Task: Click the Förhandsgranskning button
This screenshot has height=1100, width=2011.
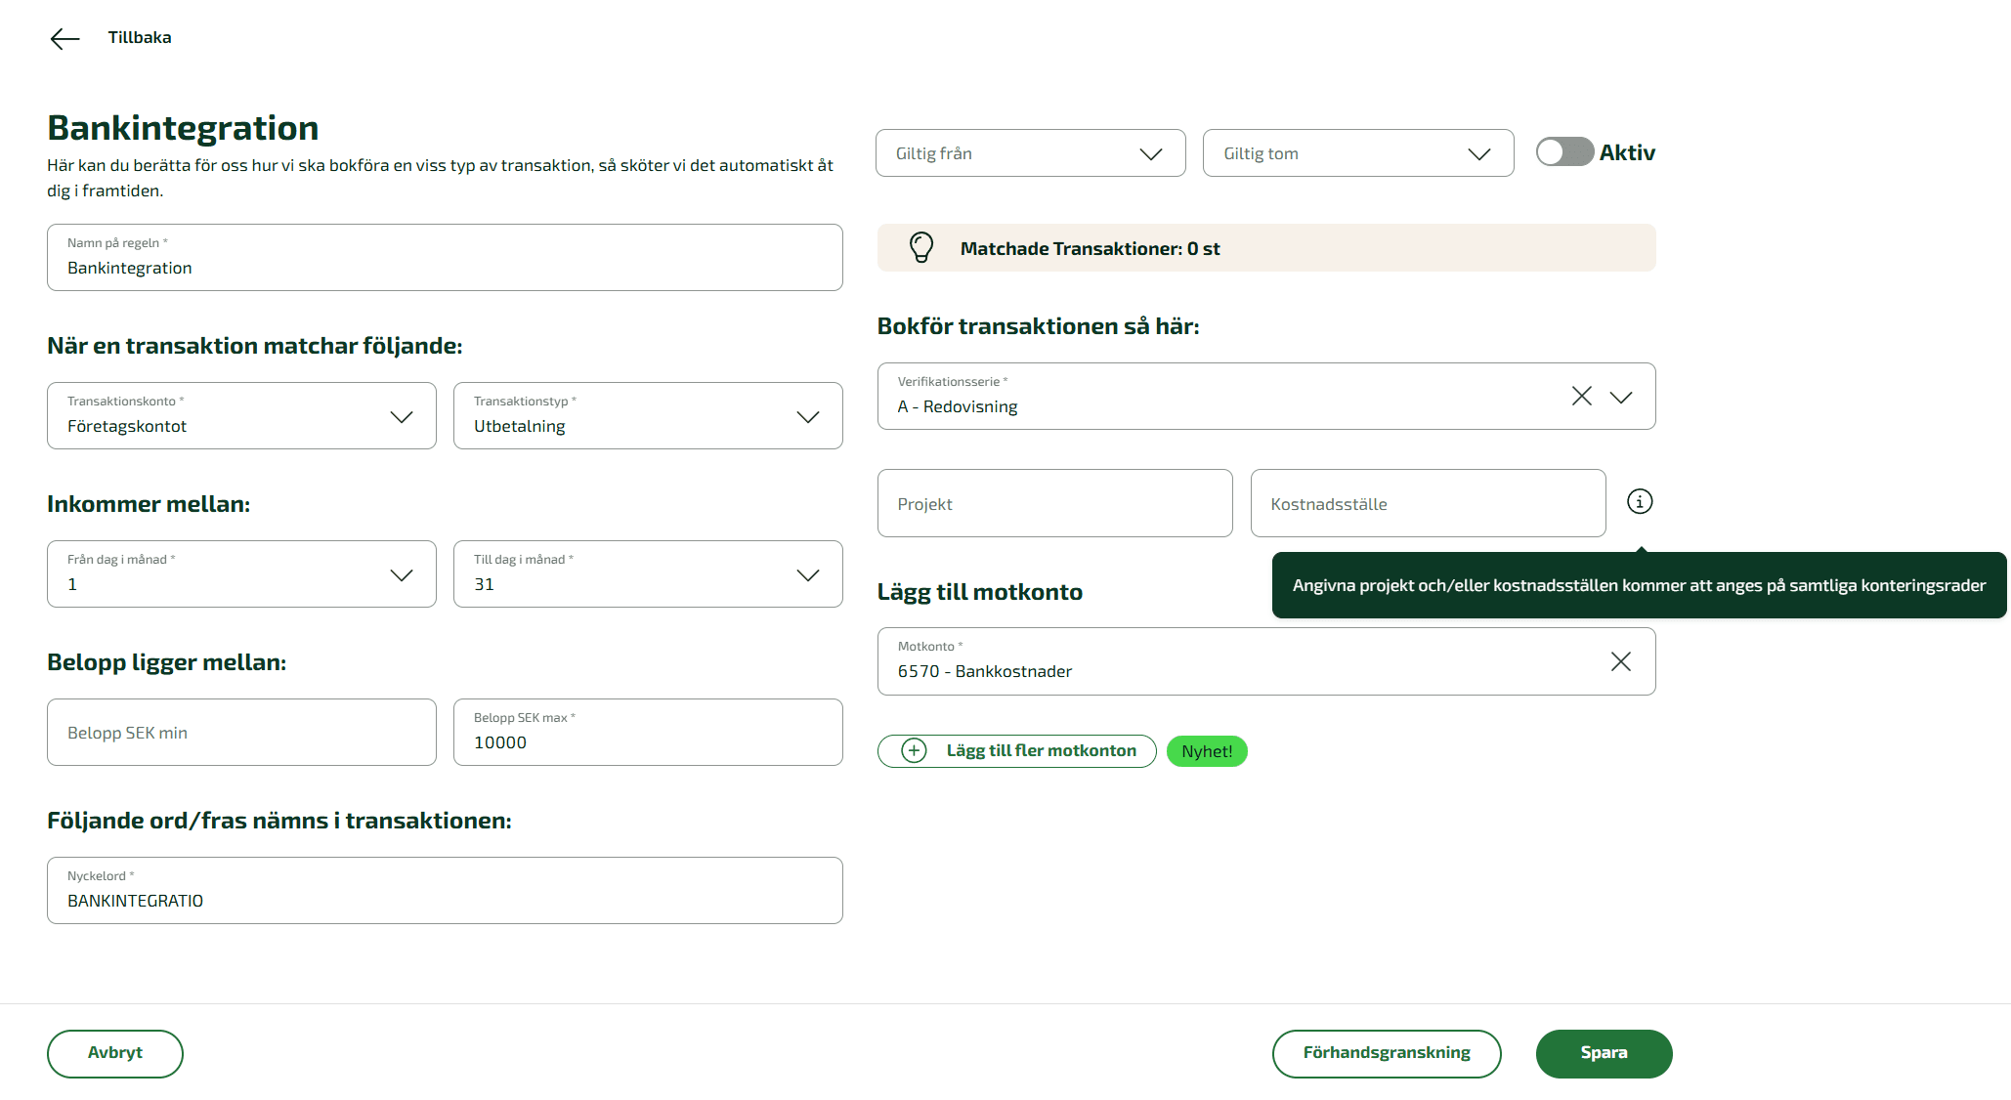Action: tap(1386, 1053)
